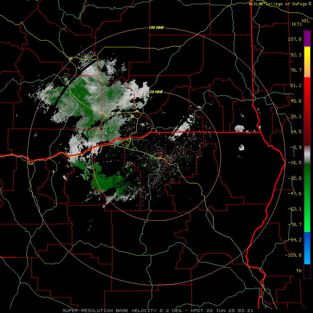Click the 76.7 legend value
The width and height of the screenshot is (313, 313).
296,70
